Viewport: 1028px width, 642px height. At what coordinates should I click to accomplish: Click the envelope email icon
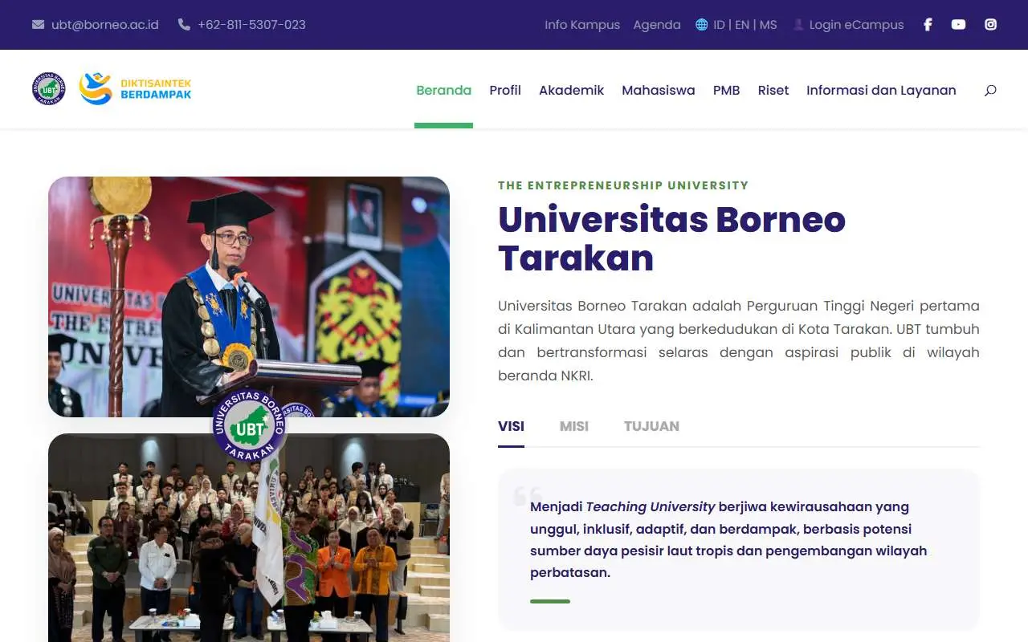38,25
